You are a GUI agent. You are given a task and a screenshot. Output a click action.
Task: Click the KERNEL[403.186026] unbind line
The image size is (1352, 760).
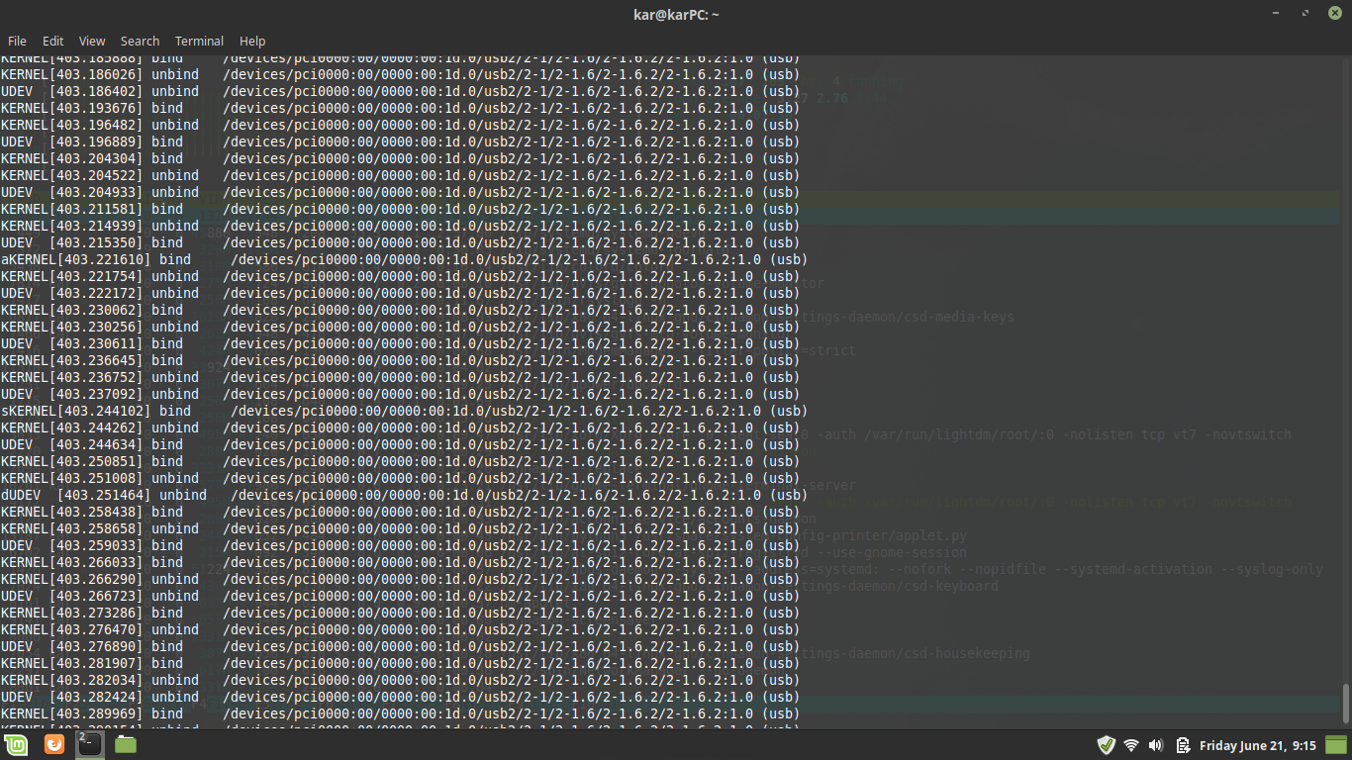click(x=400, y=74)
